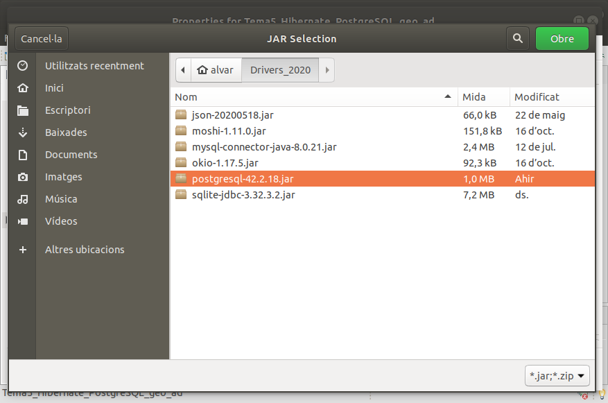Click the archive icon of mysql-connector-java-8.0.21.jar
This screenshot has width=608, height=403.
[x=181, y=146]
